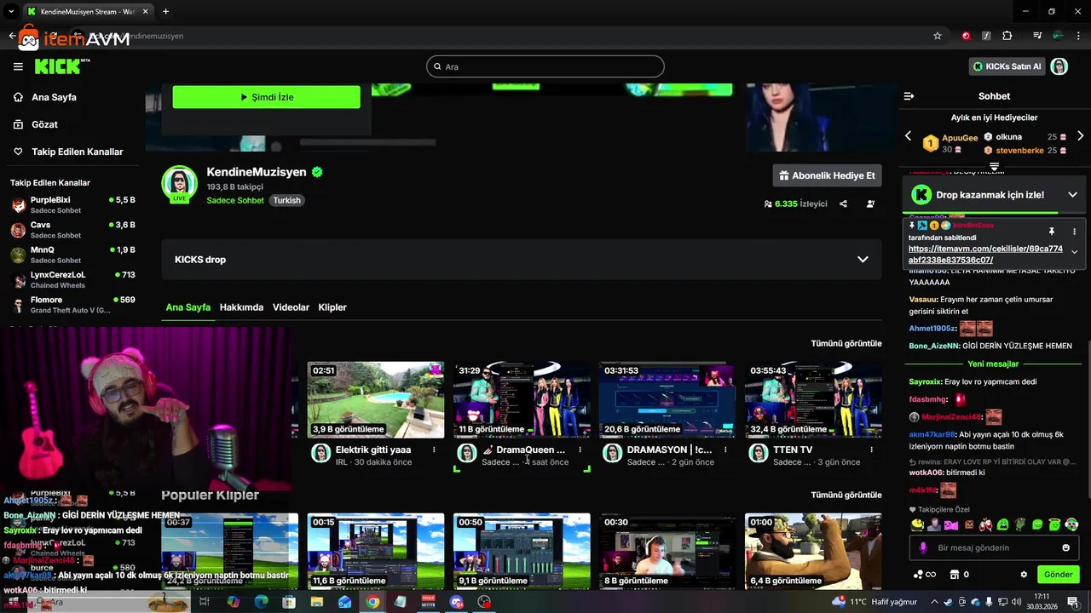Viewport: 1091px width, 613px height.
Task: Click the Şimdi İzle button
Action: (266, 97)
